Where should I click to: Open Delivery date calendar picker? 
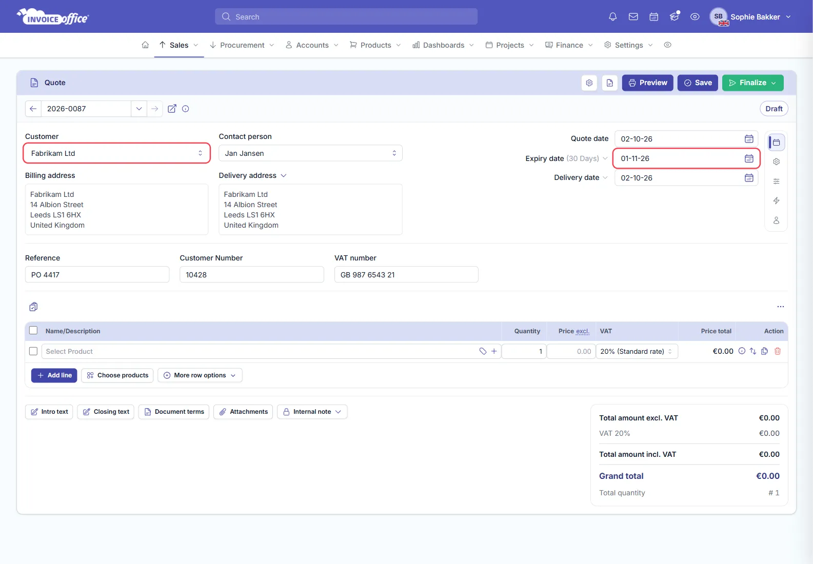tap(749, 178)
